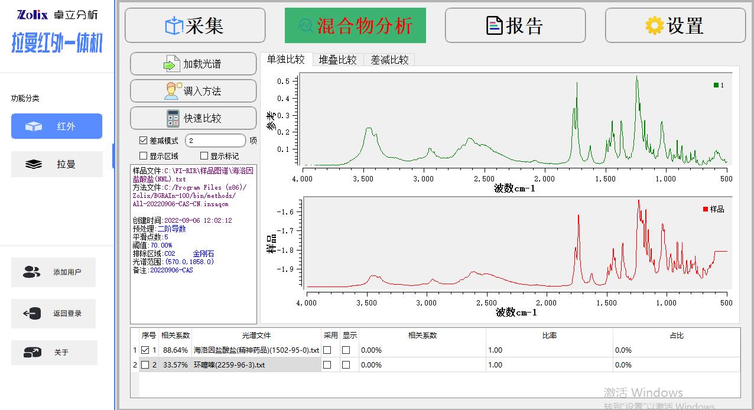This screenshot has width=754, height=410.
Task: Click the 报告 document icon
Action: tap(494, 25)
